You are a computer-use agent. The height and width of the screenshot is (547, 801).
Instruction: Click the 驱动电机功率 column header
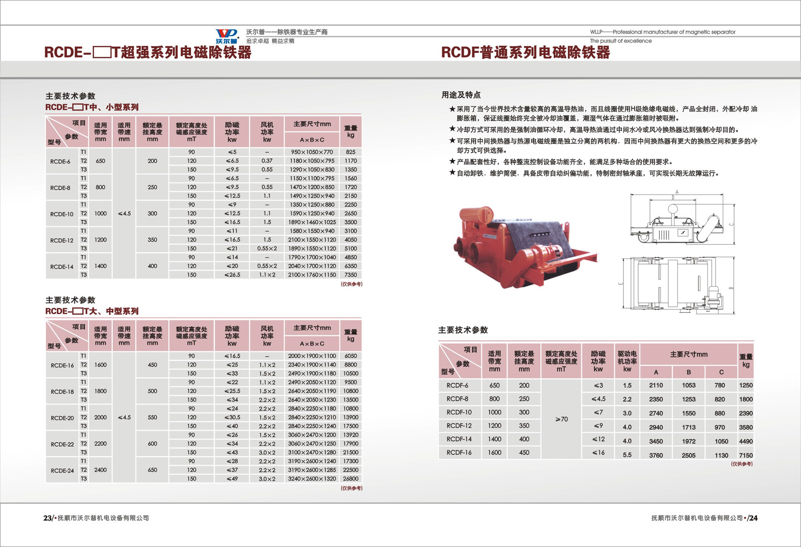[x=627, y=361]
